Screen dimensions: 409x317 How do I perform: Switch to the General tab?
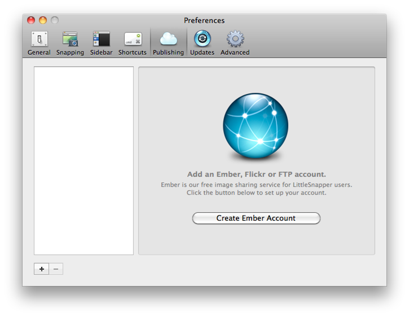[39, 42]
